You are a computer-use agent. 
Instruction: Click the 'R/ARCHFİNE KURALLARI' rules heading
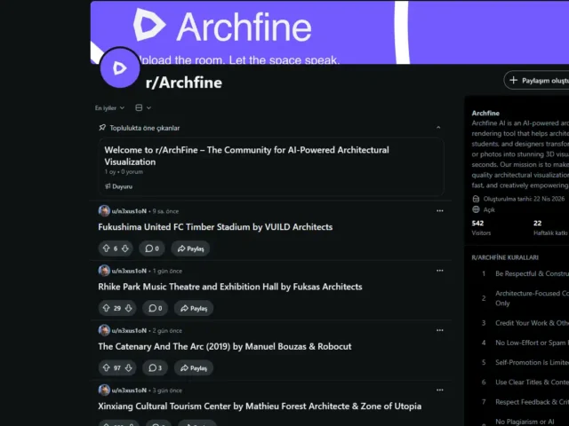[505, 257]
